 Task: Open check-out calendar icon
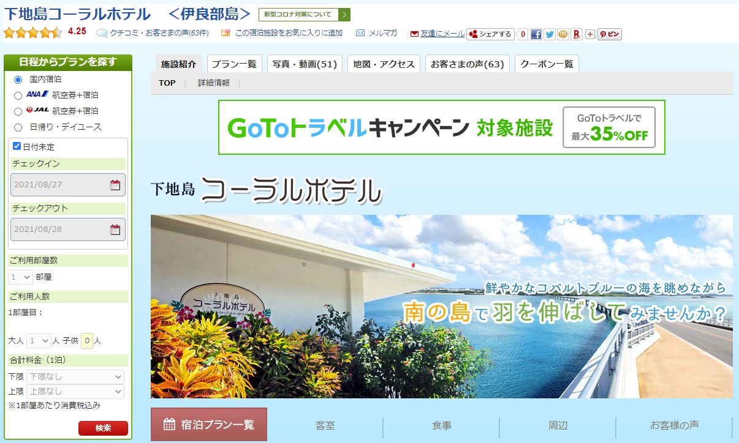click(115, 229)
